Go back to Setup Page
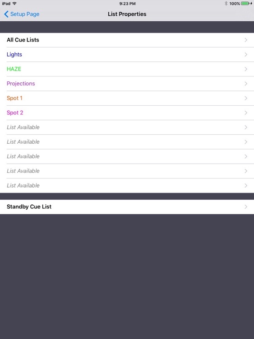The height and width of the screenshot is (339, 254). point(22,14)
